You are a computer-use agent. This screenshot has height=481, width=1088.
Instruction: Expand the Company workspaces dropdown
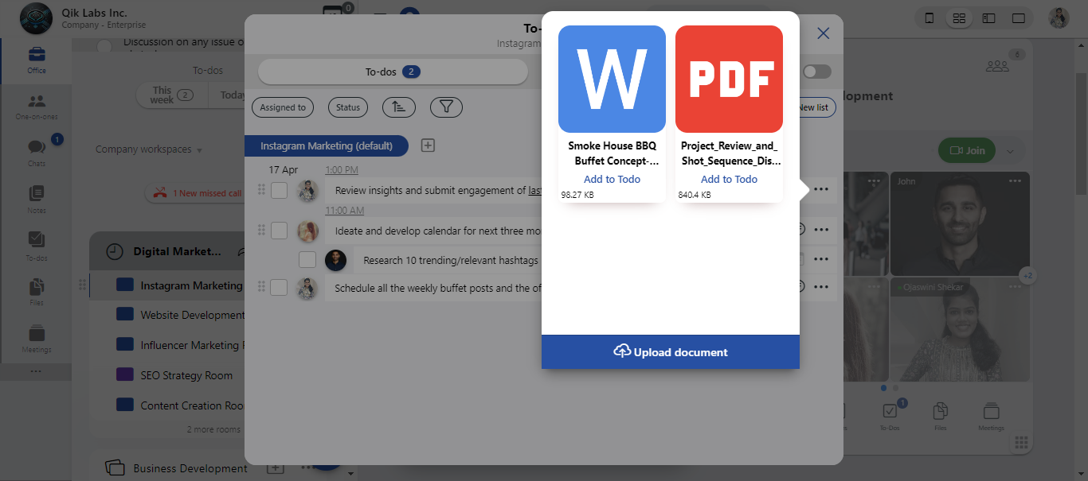(x=149, y=149)
